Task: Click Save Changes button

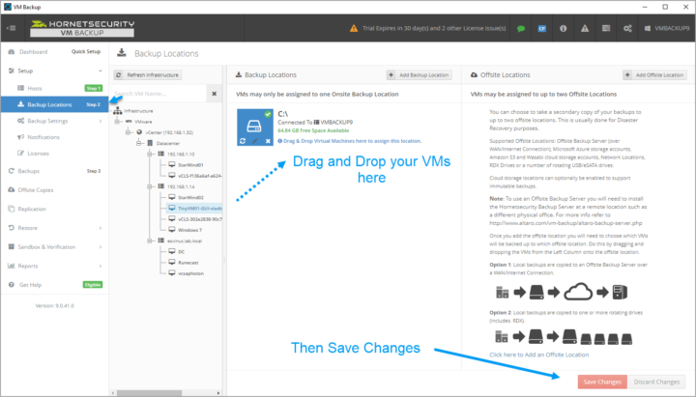Action: [x=602, y=382]
